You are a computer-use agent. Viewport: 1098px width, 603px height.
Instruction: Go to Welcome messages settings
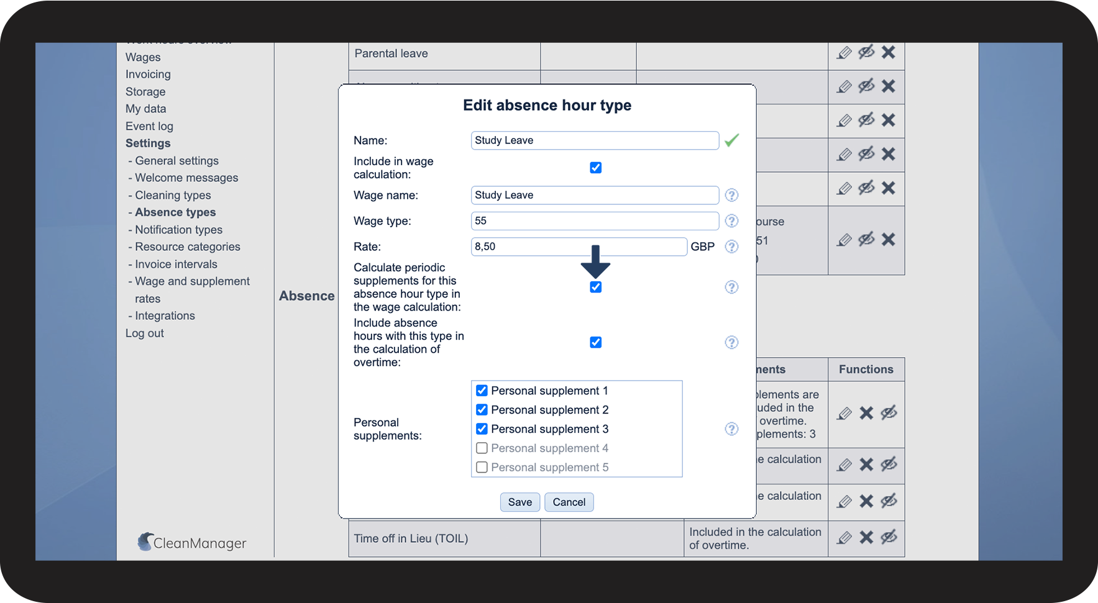pyautogui.click(x=186, y=178)
